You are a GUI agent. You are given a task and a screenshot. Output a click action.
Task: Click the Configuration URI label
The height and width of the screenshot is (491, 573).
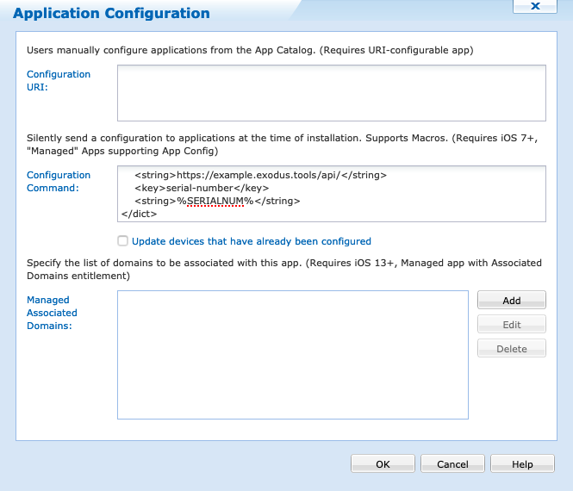(59, 81)
